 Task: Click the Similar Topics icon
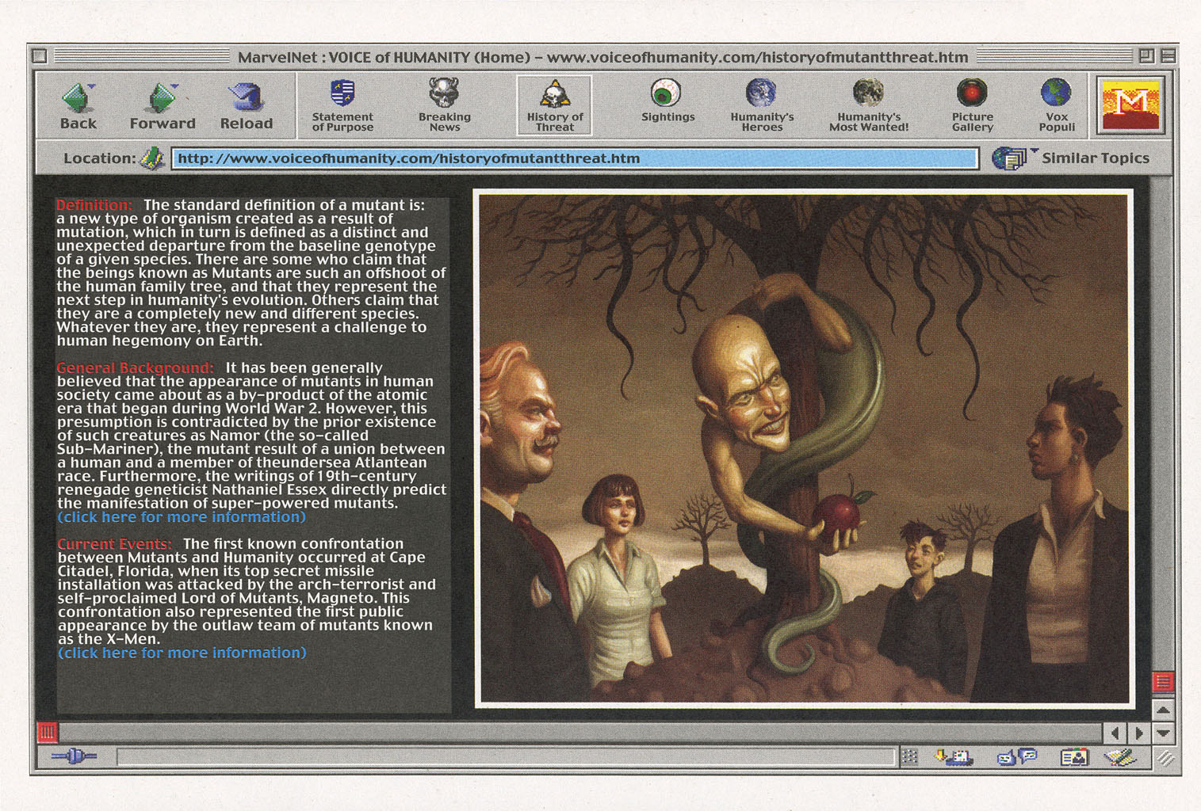[x=1009, y=158]
